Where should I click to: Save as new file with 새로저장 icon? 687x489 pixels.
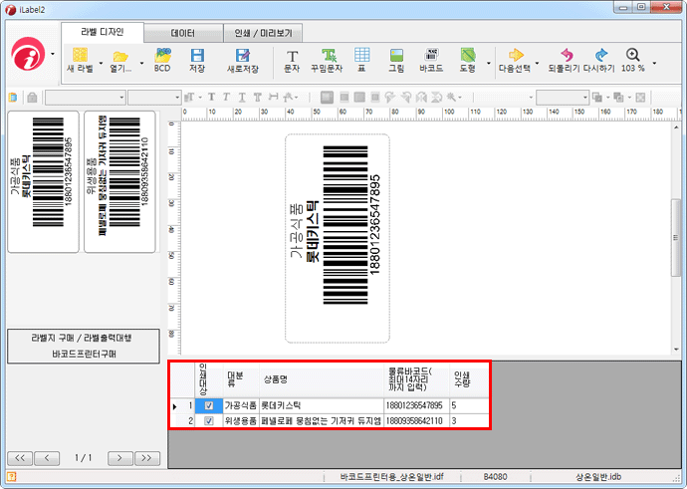[x=242, y=55]
